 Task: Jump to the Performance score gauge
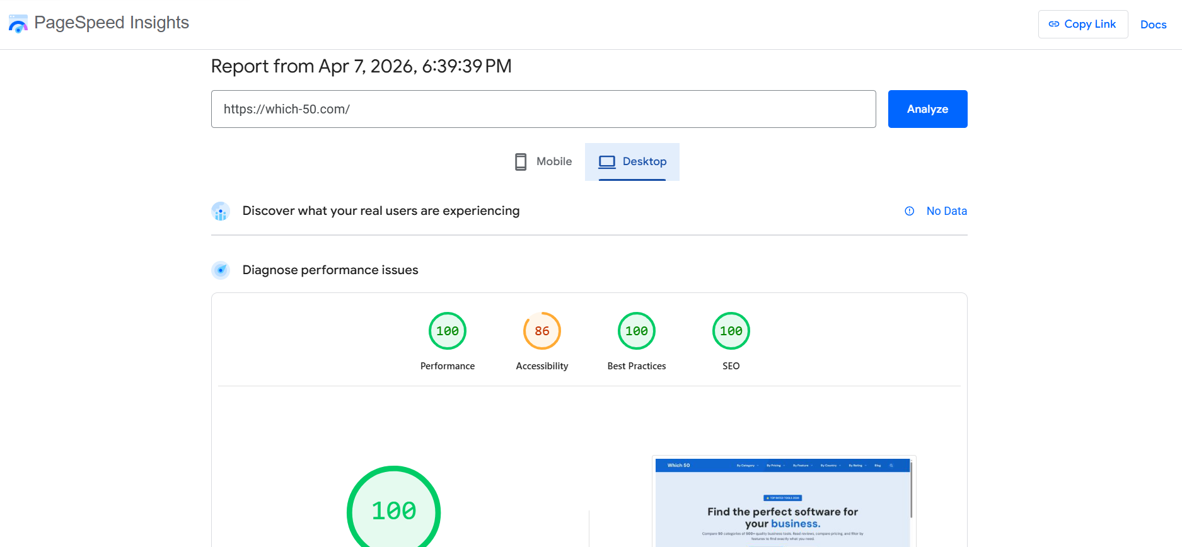point(448,331)
